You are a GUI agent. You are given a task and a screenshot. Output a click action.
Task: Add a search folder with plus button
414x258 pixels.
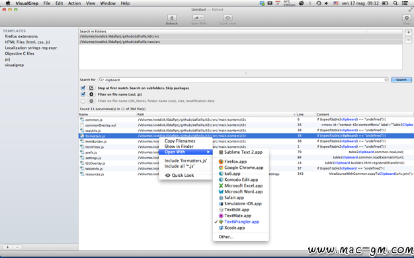[x=409, y=32]
